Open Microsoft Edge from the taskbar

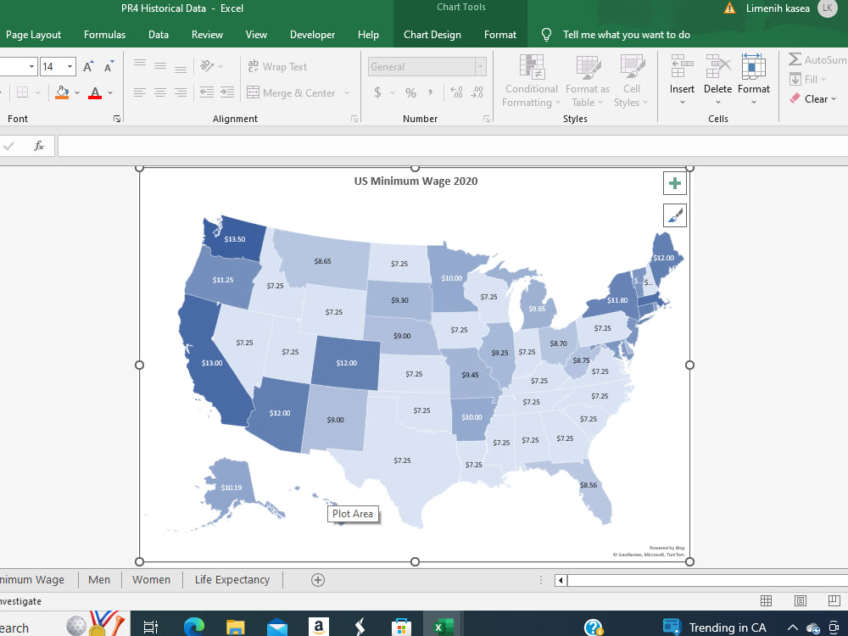click(x=194, y=627)
